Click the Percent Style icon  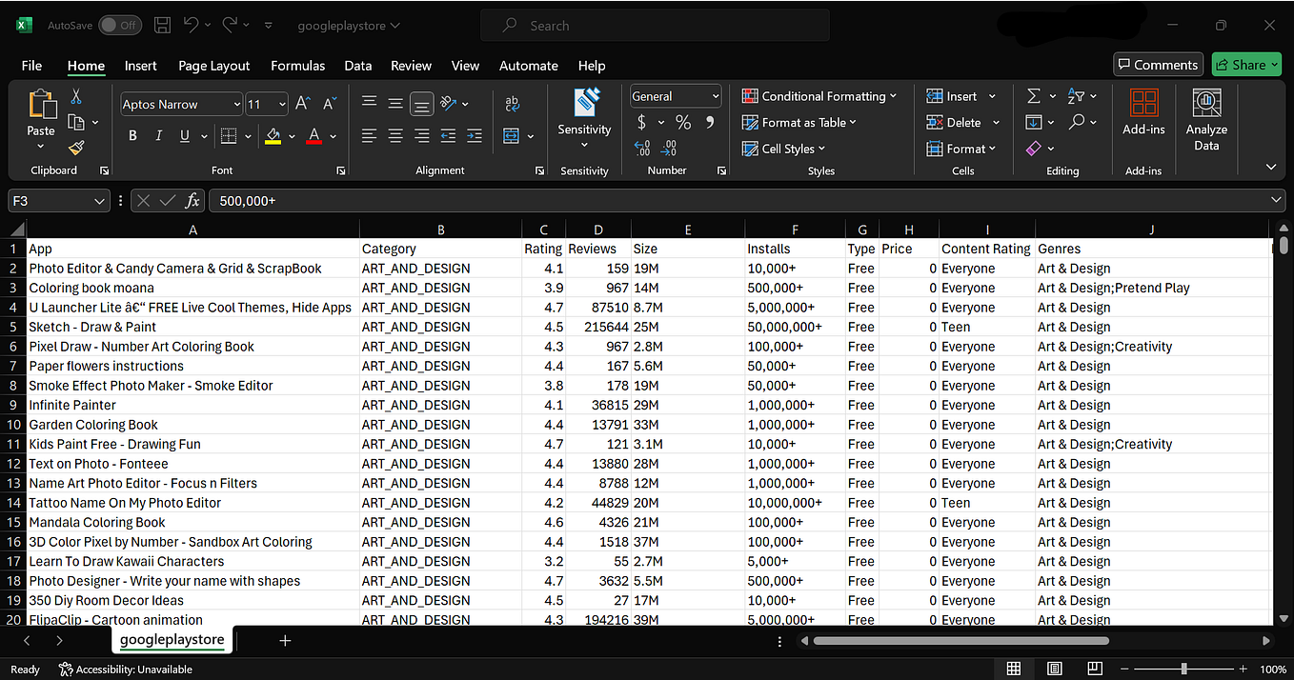pyautogui.click(x=682, y=123)
